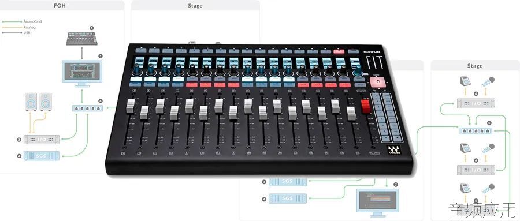Click the right Stage network switch icon
The height and width of the screenshot is (221, 520).
pos(476,130)
